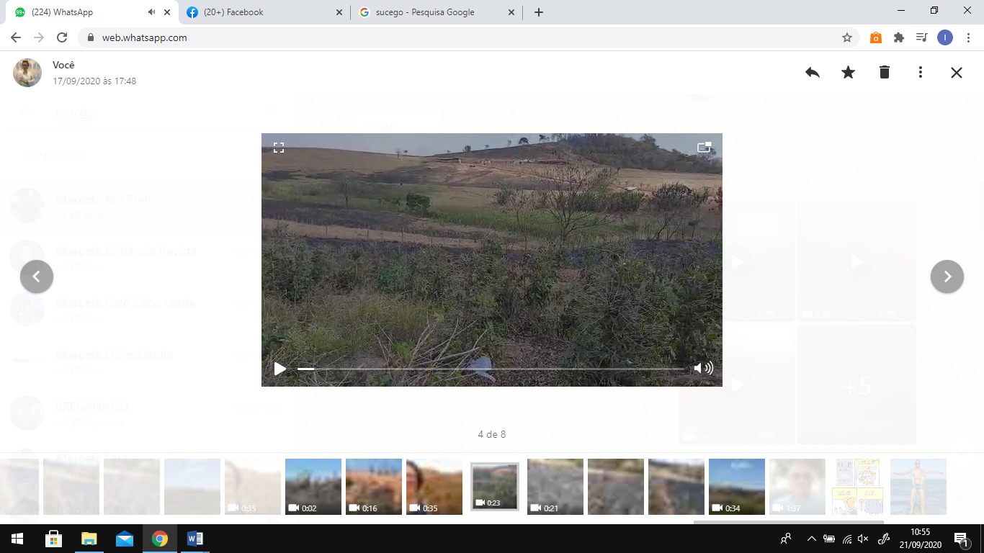Enter fullscreen video mode
The image size is (984, 553).
(x=279, y=148)
